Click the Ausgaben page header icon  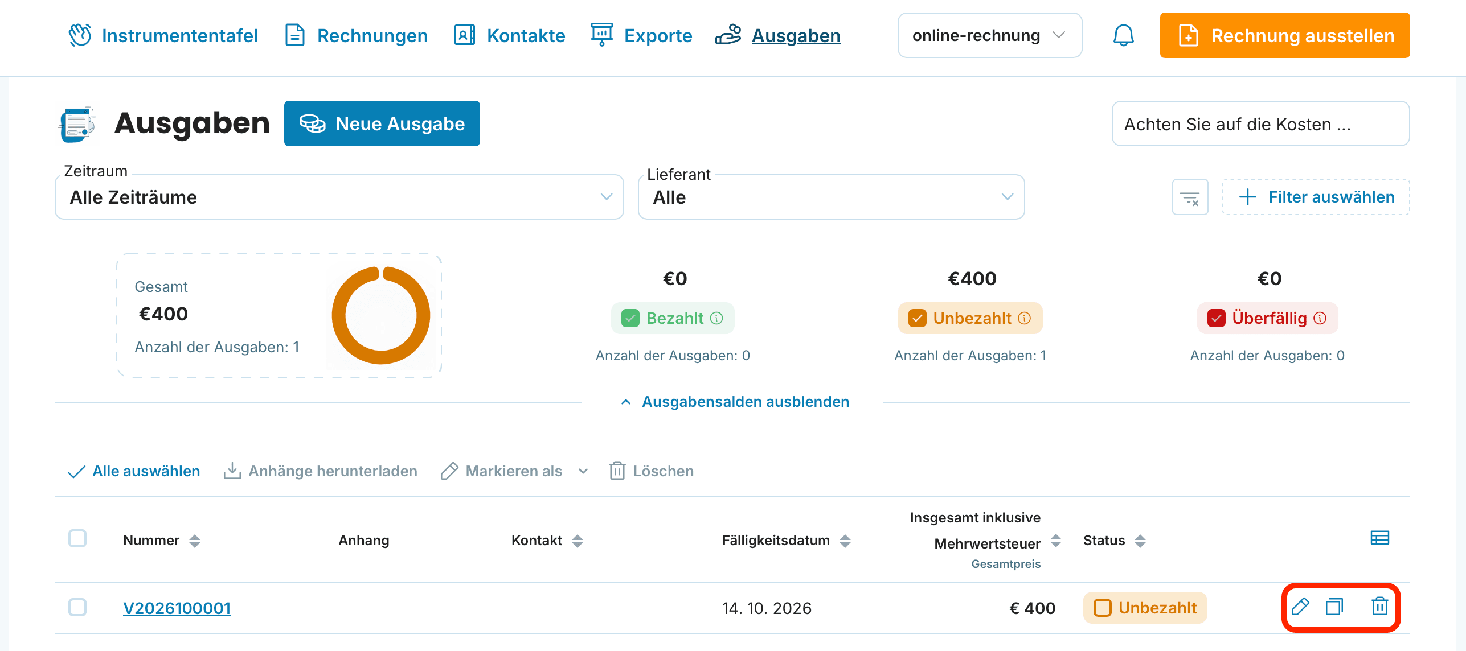tap(77, 123)
